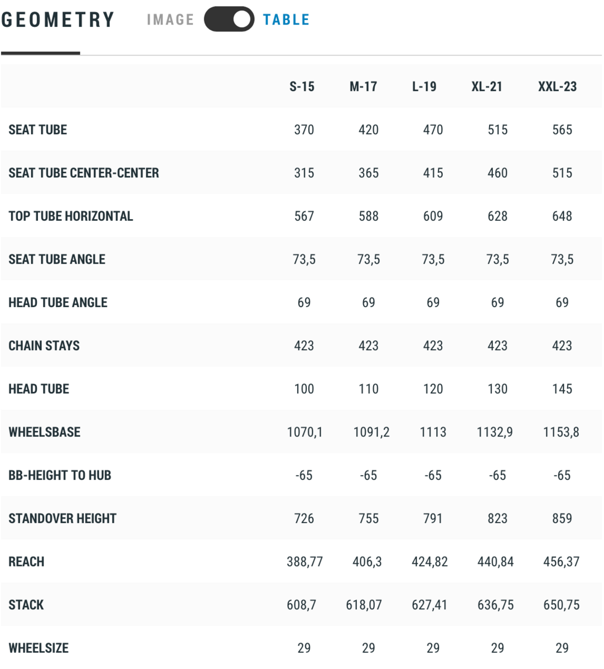Click the WHEELSIZE row label
The width and height of the screenshot is (604, 669).
click(x=38, y=648)
